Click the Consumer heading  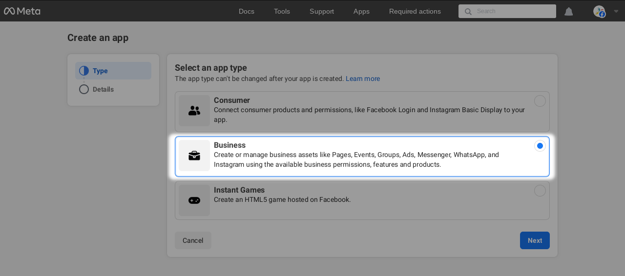[232, 100]
